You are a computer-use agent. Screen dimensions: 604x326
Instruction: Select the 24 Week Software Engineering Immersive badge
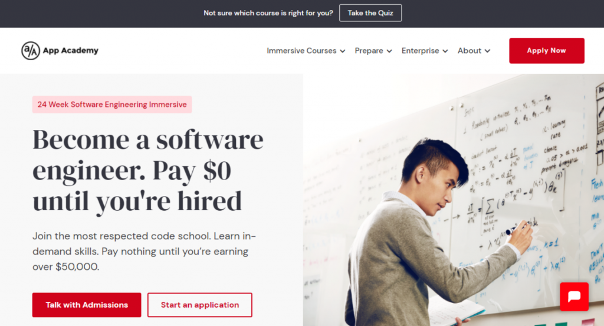point(111,105)
